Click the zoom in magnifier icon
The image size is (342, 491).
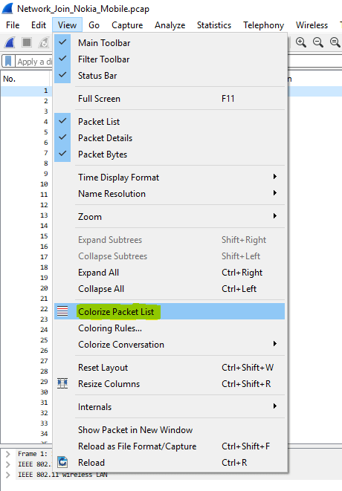[301, 42]
